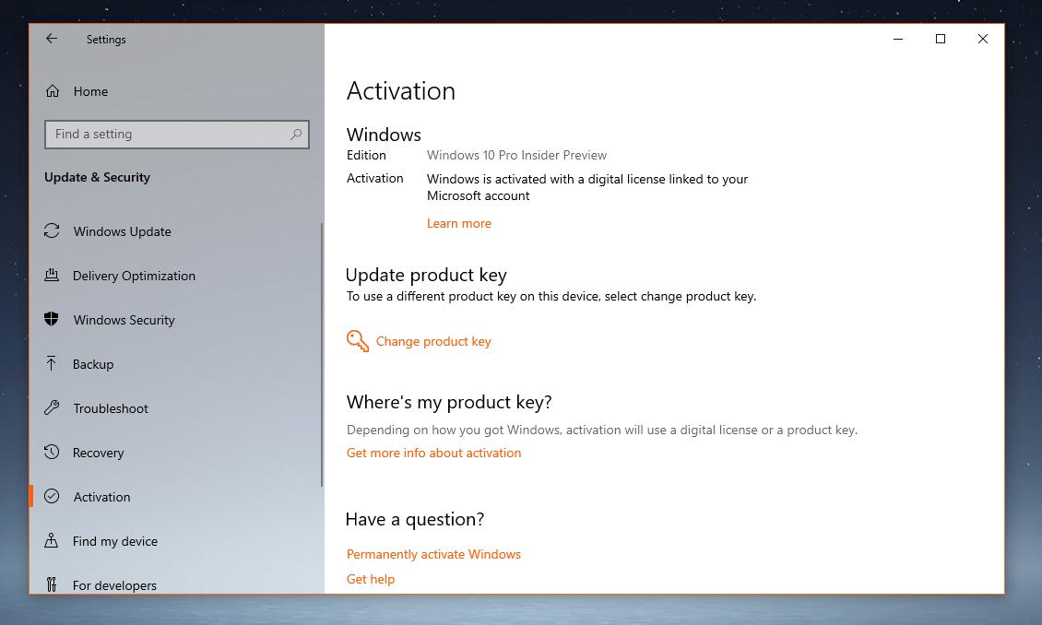This screenshot has height=625, width=1042.
Task: Click the Delivery Optimization icon
Action: [51, 275]
